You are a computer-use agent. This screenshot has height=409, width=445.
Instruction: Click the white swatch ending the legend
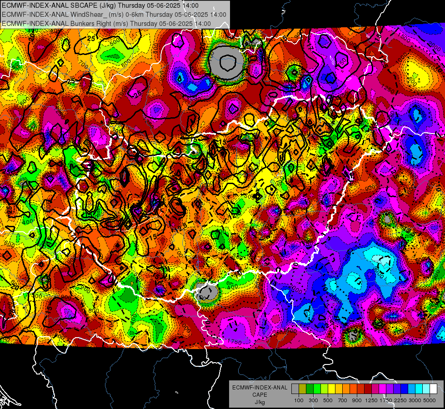434,389
